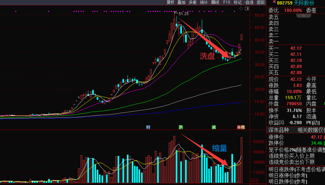Click 收益(三) value -0.200

pos(295,123)
